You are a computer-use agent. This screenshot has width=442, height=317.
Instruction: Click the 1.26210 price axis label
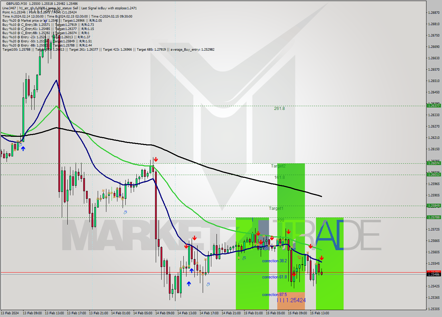coord(434,138)
